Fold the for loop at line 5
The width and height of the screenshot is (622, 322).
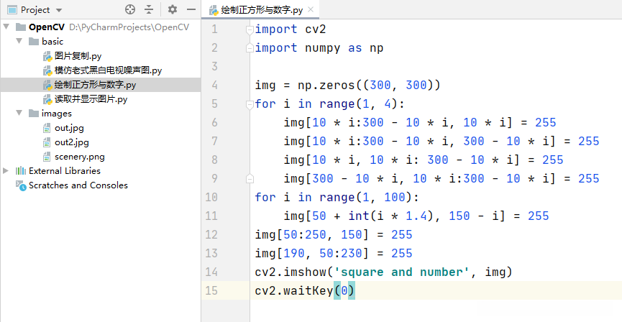pyautogui.click(x=250, y=104)
